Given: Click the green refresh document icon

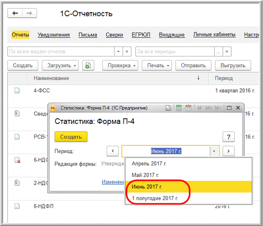Looking at the screenshot, I should coord(88,65).
